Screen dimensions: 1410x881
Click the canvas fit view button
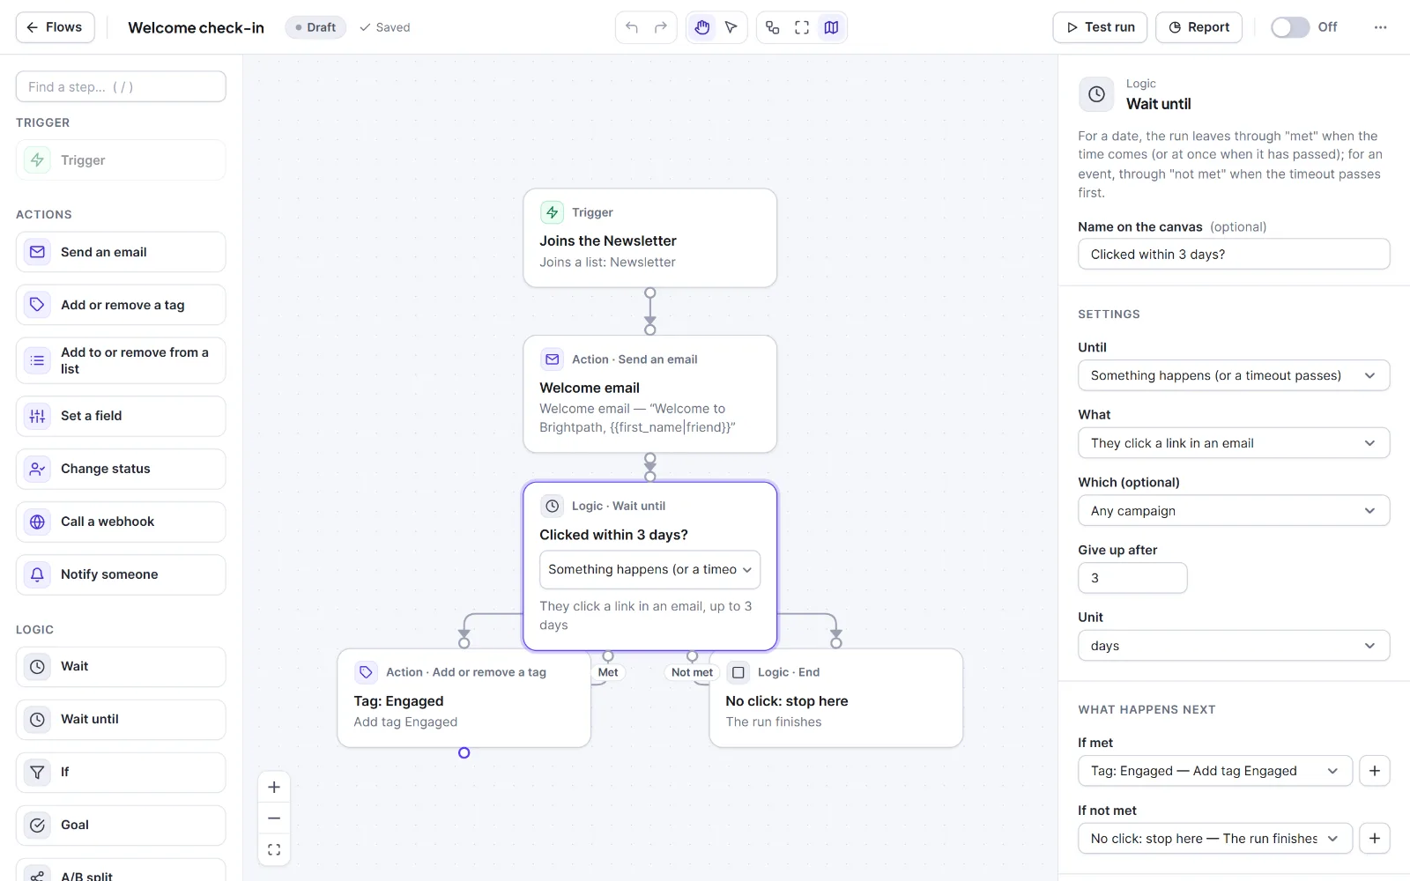(x=274, y=849)
